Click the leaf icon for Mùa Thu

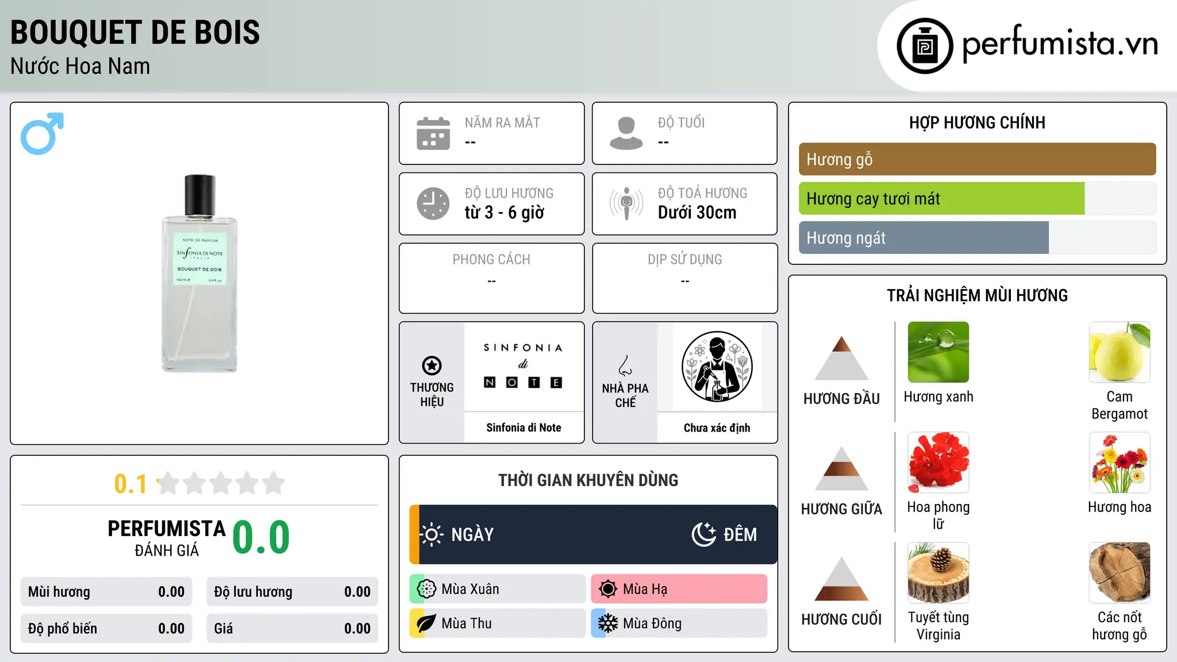click(x=426, y=623)
